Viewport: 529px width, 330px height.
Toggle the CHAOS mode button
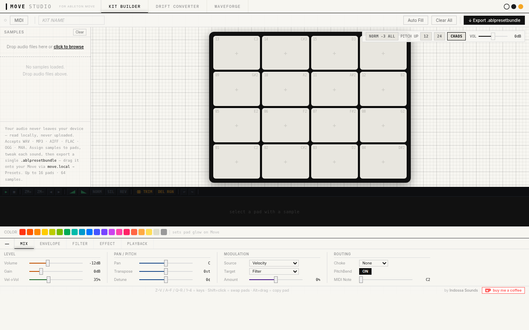tap(456, 36)
